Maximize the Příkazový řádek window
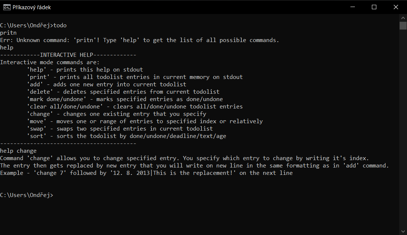Screen dimensions: 407x235 (374, 7)
